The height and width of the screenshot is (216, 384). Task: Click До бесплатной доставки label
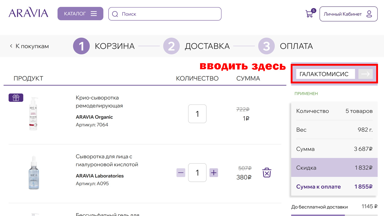click(x=319, y=207)
